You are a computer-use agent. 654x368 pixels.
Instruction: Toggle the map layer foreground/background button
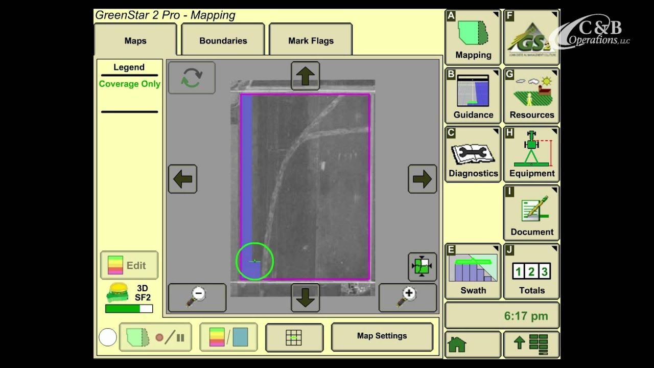(x=228, y=337)
